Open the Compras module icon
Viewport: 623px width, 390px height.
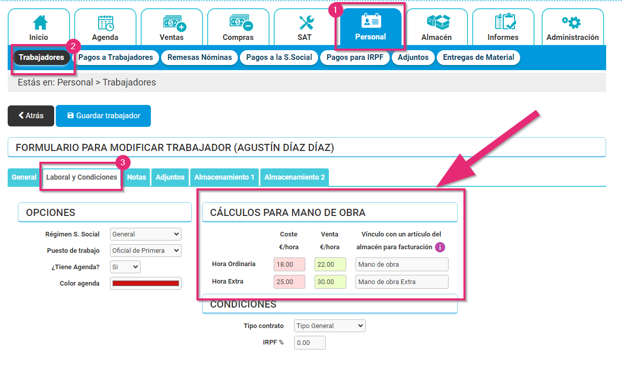coord(238,23)
